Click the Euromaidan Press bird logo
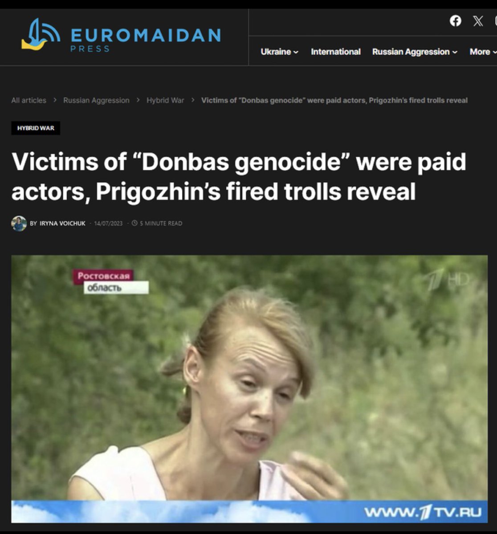Screen dimensions: 497x534 coord(41,34)
